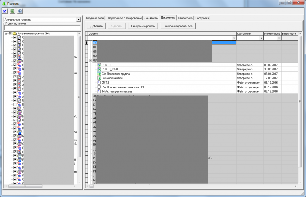This screenshot has height=197, width=306.
Task: Click the В паспорте column header
Action: click(290, 34)
